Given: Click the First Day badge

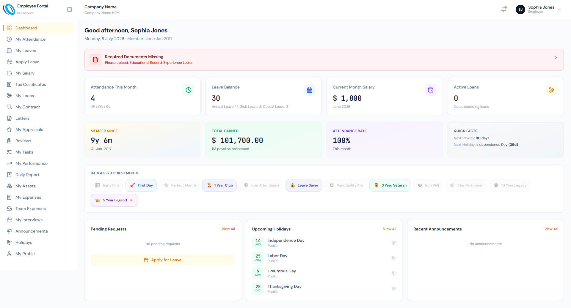Looking at the screenshot, I should click(141, 185).
